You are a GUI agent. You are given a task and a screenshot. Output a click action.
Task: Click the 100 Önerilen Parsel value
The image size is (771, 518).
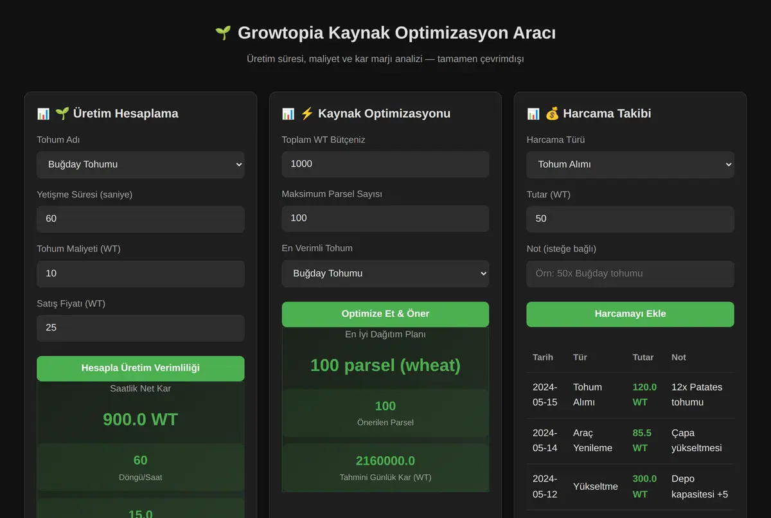385,406
